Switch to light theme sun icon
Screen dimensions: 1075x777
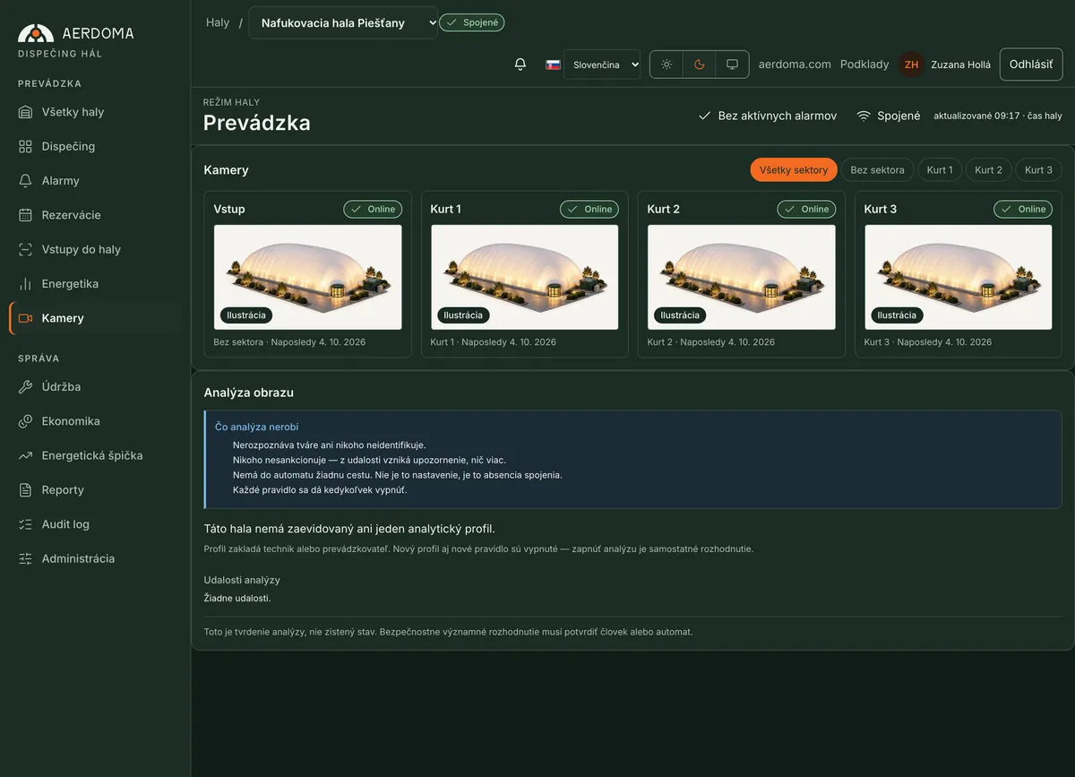(666, 65)
